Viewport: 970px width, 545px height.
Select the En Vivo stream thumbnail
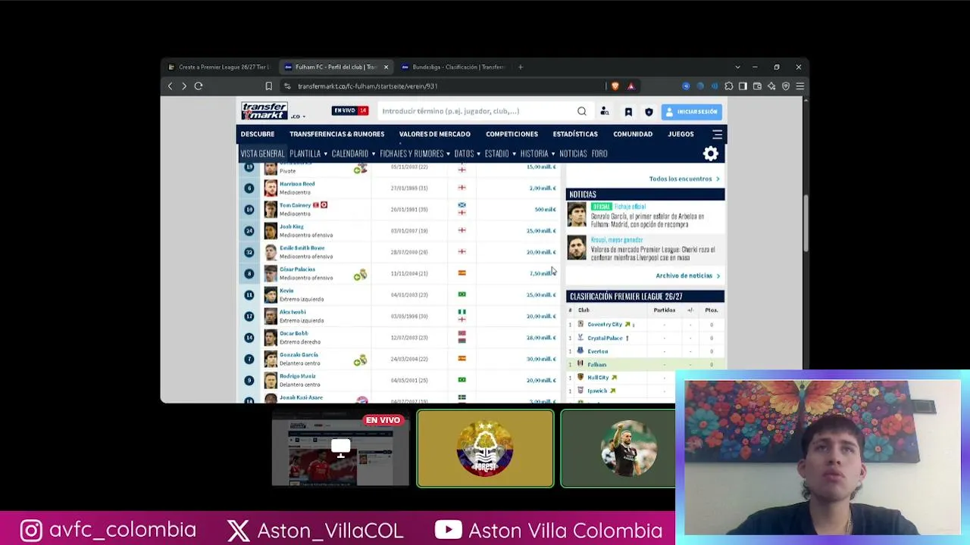pyautogui.click(x=340, y=449)
